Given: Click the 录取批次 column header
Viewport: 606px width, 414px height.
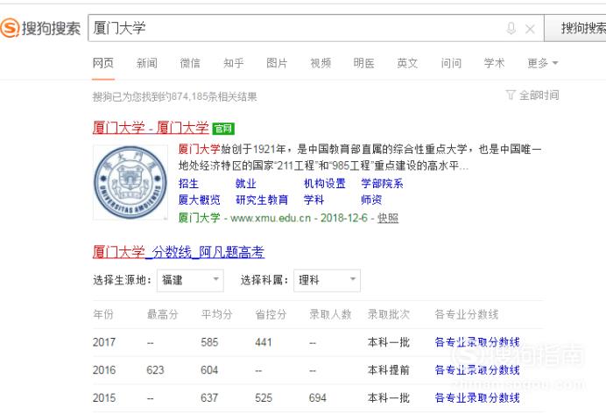Looking at the screenshot, I should point(389,314).
